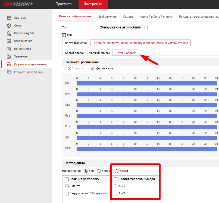This screenshot has width=219, height=203.
Task: Enable the A->2 alarm output checkbox
Action: (115, 194)
